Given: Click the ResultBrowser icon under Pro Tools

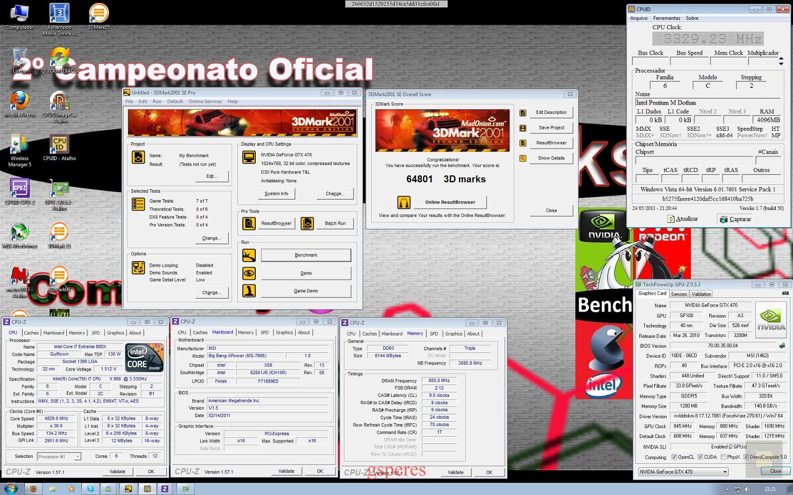Looking at the screenshot, I should coord(249,223).
